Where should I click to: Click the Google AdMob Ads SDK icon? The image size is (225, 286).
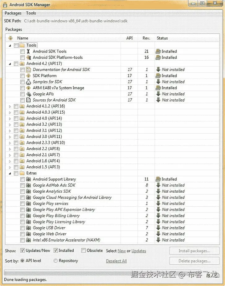tap(28, 185)
